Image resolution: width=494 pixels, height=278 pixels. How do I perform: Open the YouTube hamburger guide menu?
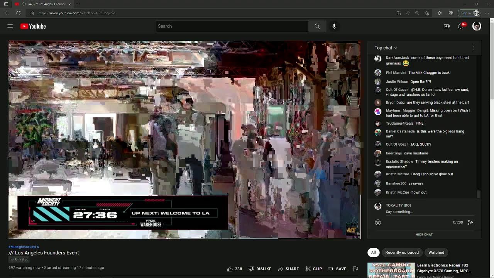point(10,26)
